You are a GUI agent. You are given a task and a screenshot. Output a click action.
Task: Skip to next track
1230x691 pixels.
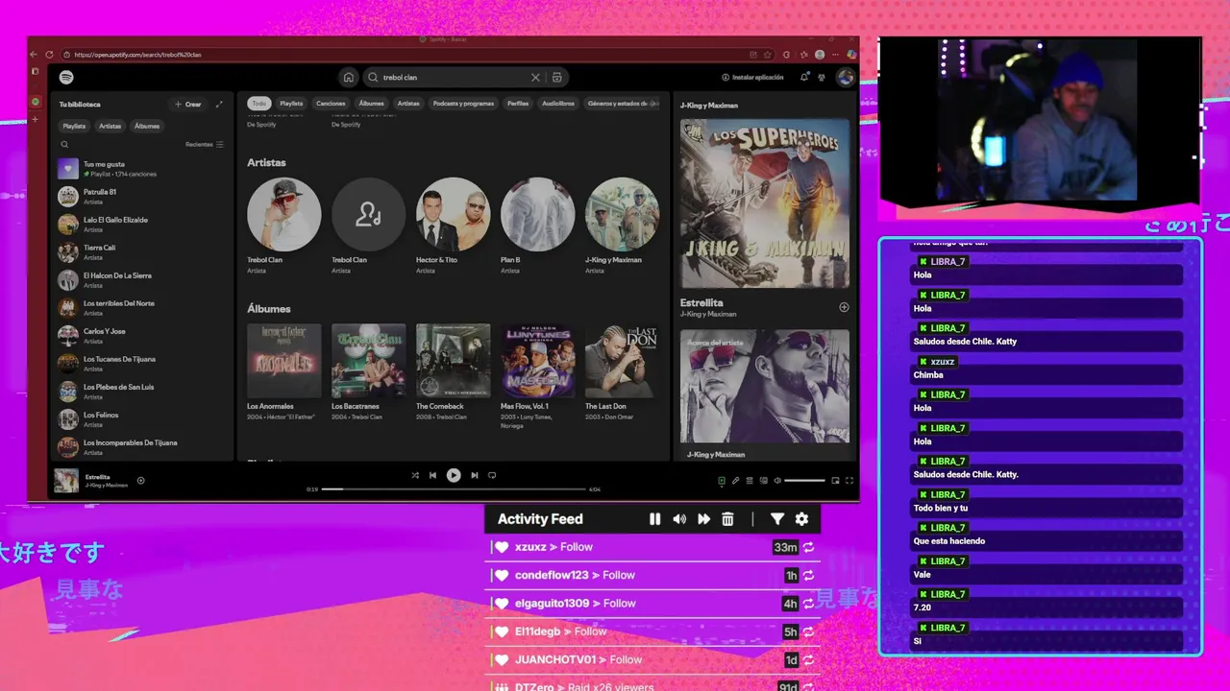tap(474, 475)
